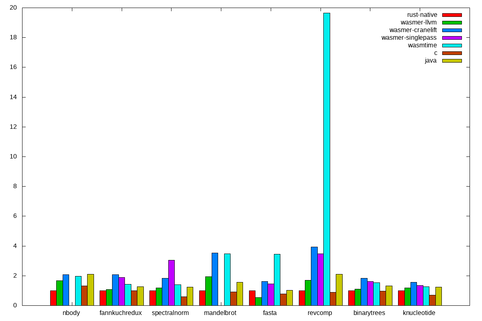
Task: Select the 'wasmer-singlepass' legend label
Action: [409, 38]
